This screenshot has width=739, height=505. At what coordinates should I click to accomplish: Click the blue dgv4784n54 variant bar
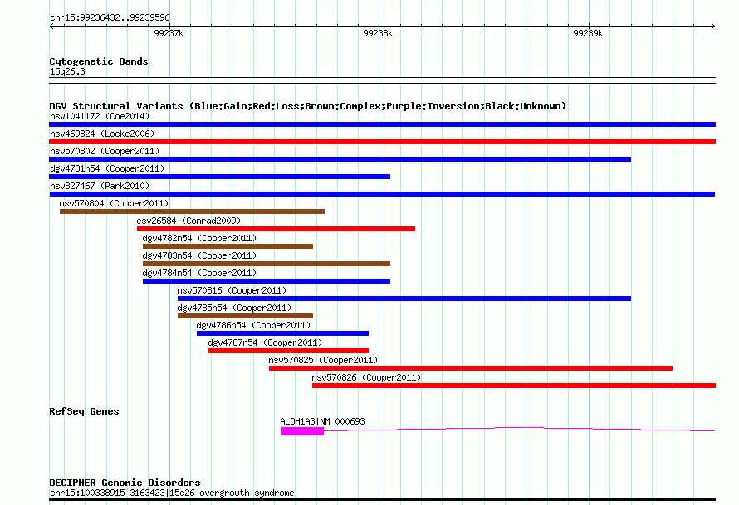(267, 281)
